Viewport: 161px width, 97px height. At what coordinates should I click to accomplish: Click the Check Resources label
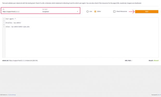click(x=122, y=11)
